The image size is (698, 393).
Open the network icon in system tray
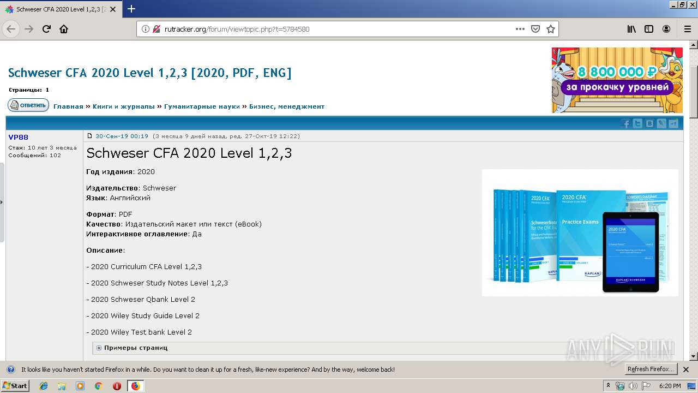tap(620, 386)
